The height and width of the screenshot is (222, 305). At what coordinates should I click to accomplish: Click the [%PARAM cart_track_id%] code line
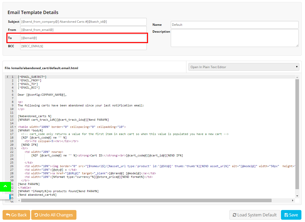click(63, 120)
